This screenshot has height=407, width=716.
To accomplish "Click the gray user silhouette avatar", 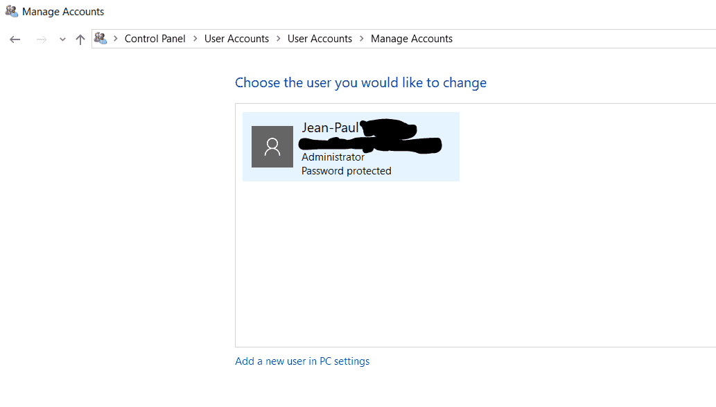I will 272,146.
